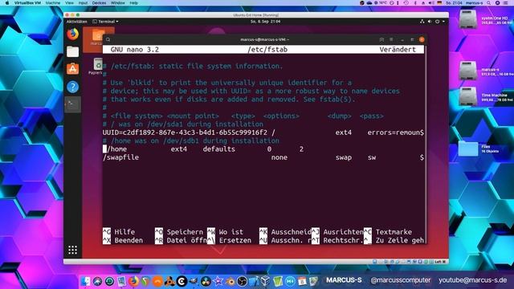514x289 pixels.
Task: Click 'errors=remoun$' text in UUID line
Action: point(396,132)
